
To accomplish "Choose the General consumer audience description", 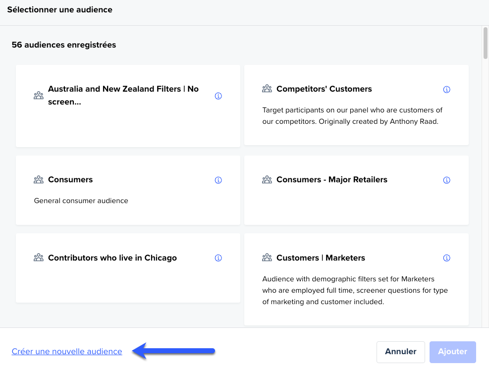I will pyautogui.click(x=81, y=201).
